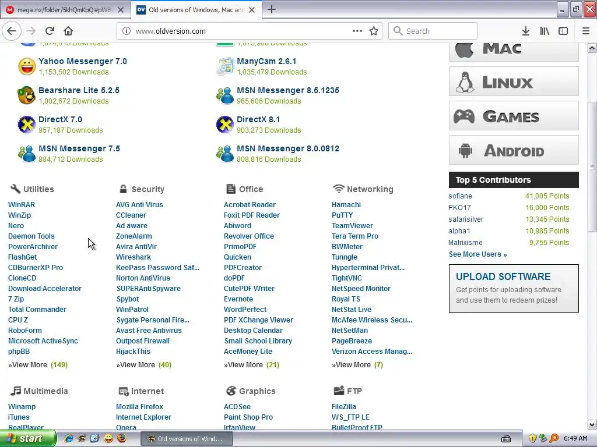Click the taskbar clock 6:49 AM

[575, 439]
